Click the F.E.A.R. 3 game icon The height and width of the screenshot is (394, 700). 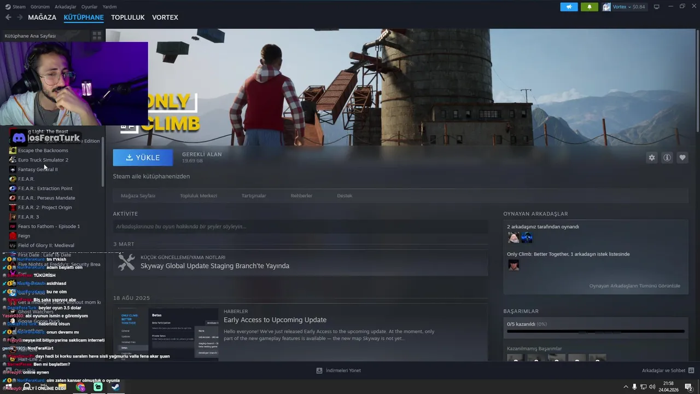(13, 217)
